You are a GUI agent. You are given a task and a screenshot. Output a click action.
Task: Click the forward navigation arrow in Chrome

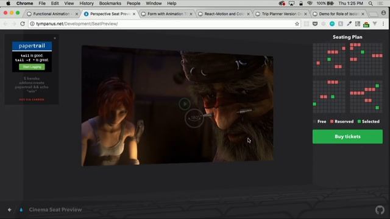[x=13, y=24]
